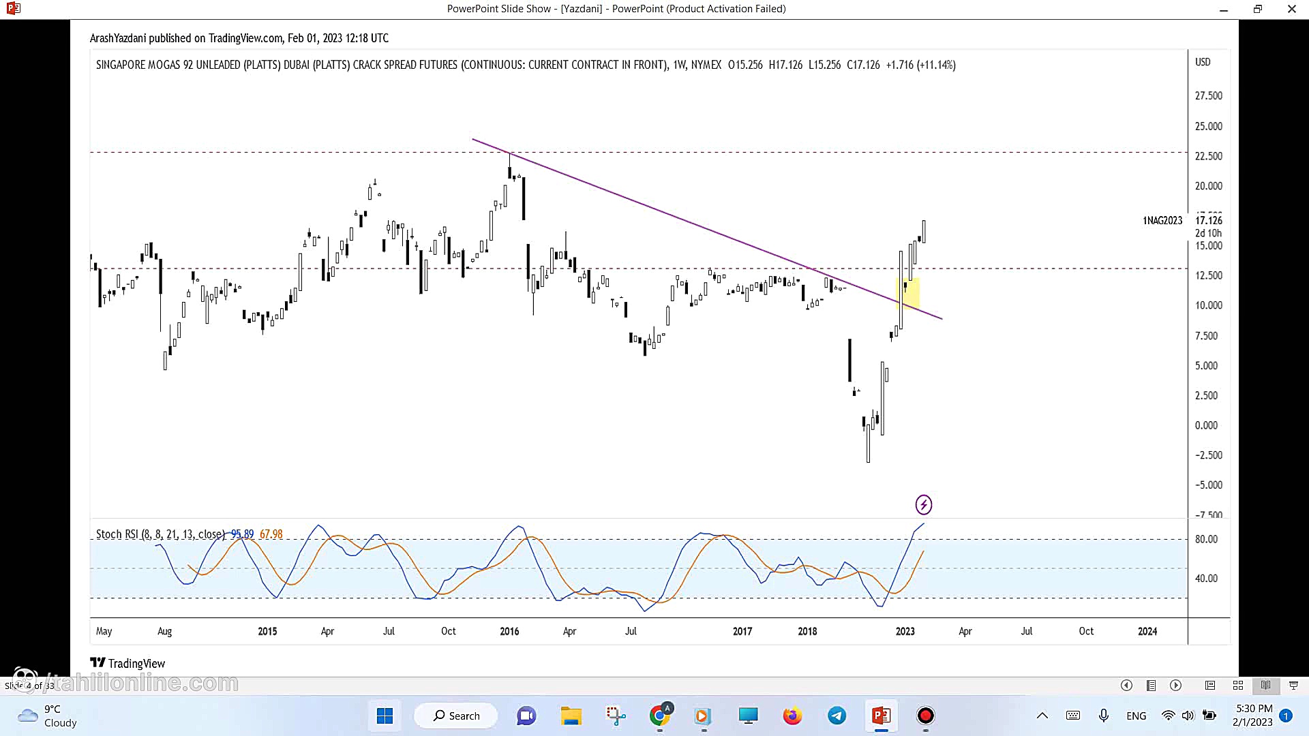Screen dimensions: 1309x736
Task: Open the volume control in tray
Action: pos(1188,716)
